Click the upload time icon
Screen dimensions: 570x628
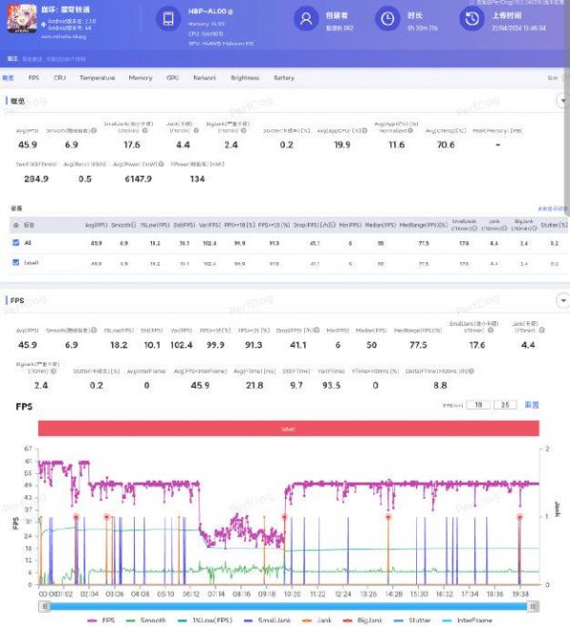coord(471,20)
